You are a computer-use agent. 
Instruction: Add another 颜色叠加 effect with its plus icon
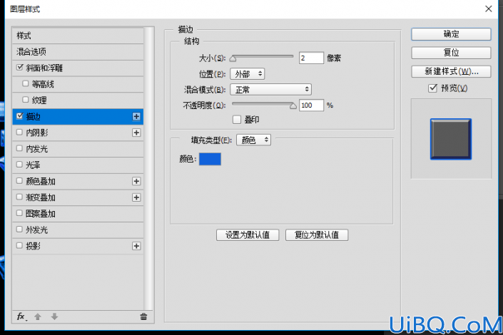[x=136, y=181]
